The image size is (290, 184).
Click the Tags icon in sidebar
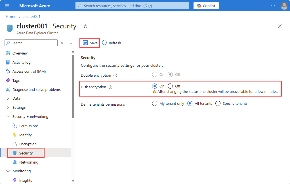coord(9,80)
